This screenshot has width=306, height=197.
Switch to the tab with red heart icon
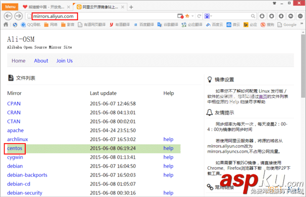pos(46,7)
